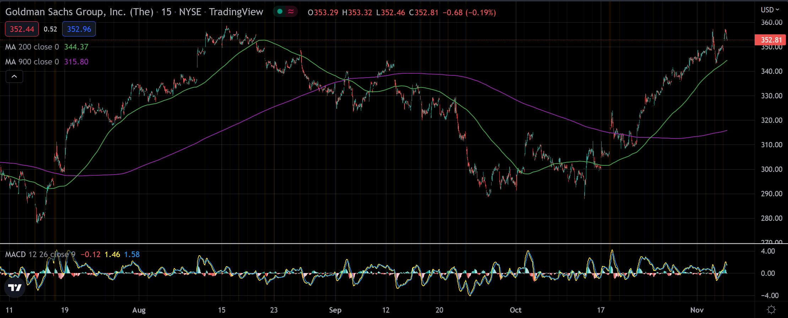This screenshot has height=318, width=788.
Task: Select the MA 200 close indicator label
Action: [32, 47]
